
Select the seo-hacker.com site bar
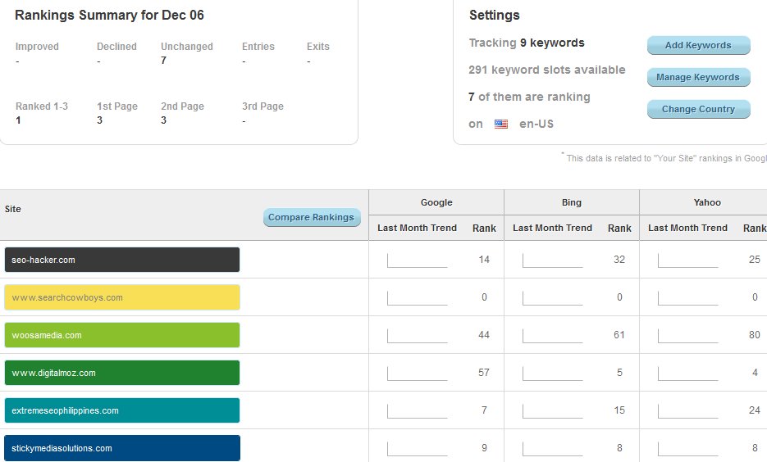[122, 260]
